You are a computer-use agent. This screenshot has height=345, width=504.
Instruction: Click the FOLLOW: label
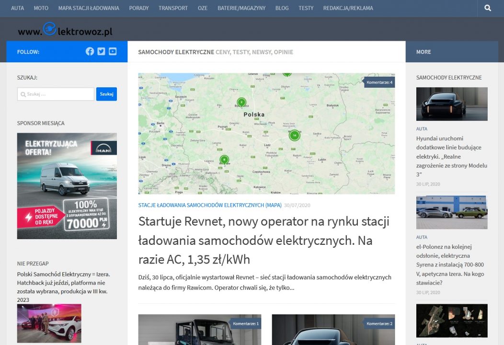point(28,52)
